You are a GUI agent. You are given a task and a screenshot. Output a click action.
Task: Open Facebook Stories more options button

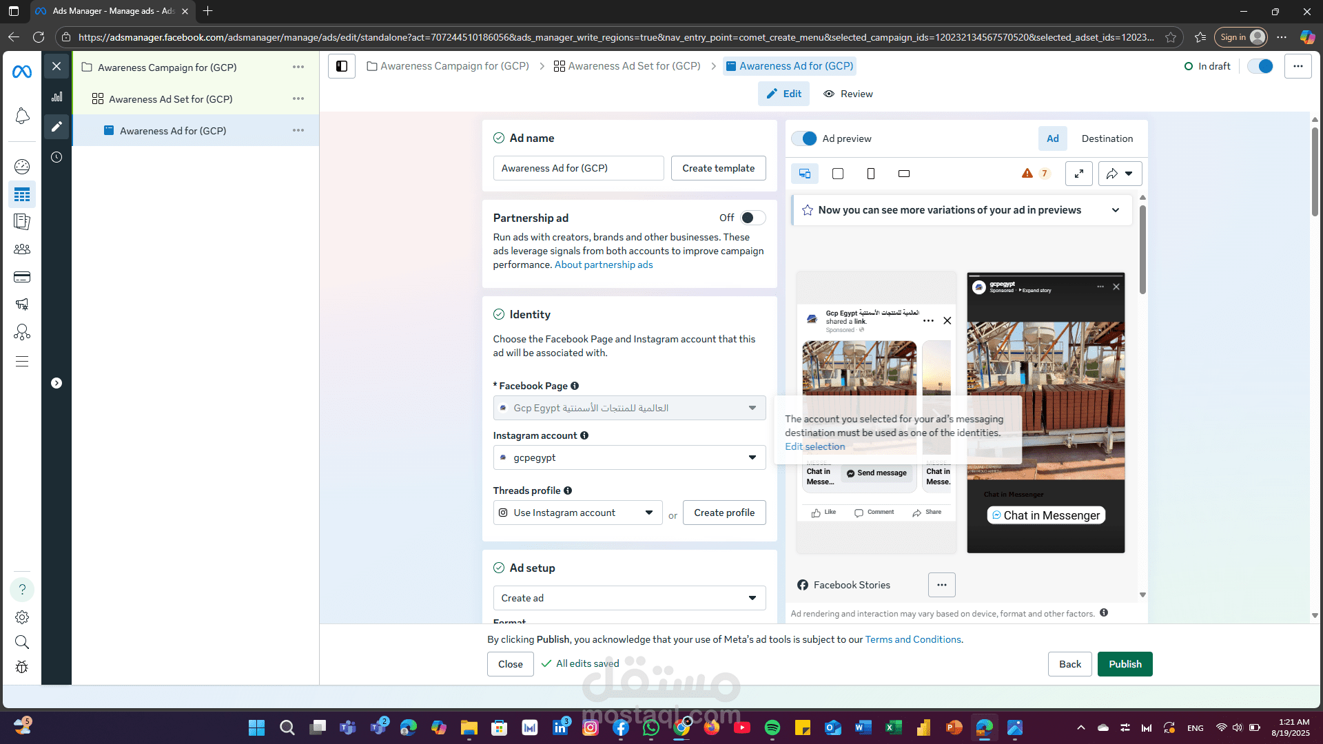tap(942, 585)
